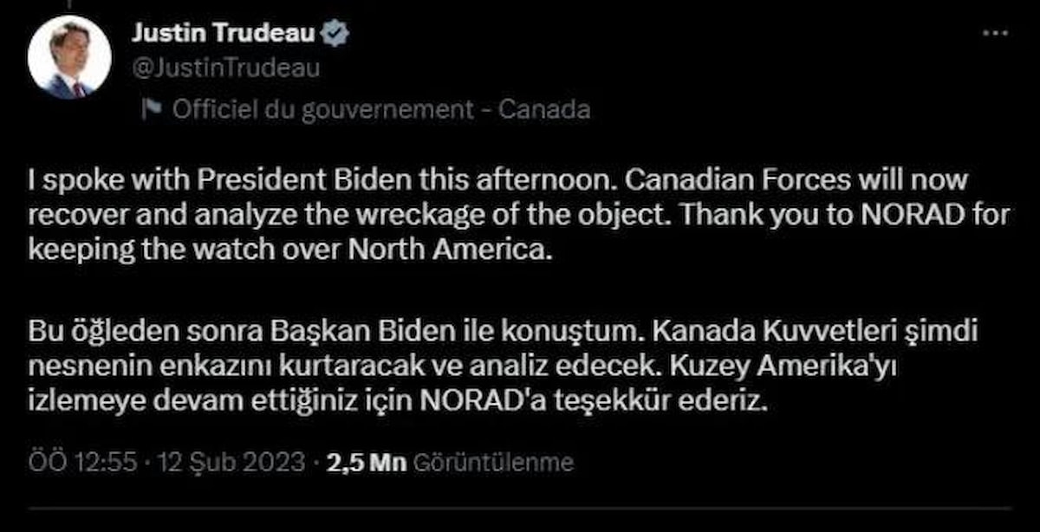The image size is (1040, 532).
Task: Open Justin Trudeau's profile picture
Action: click(69, 57)
